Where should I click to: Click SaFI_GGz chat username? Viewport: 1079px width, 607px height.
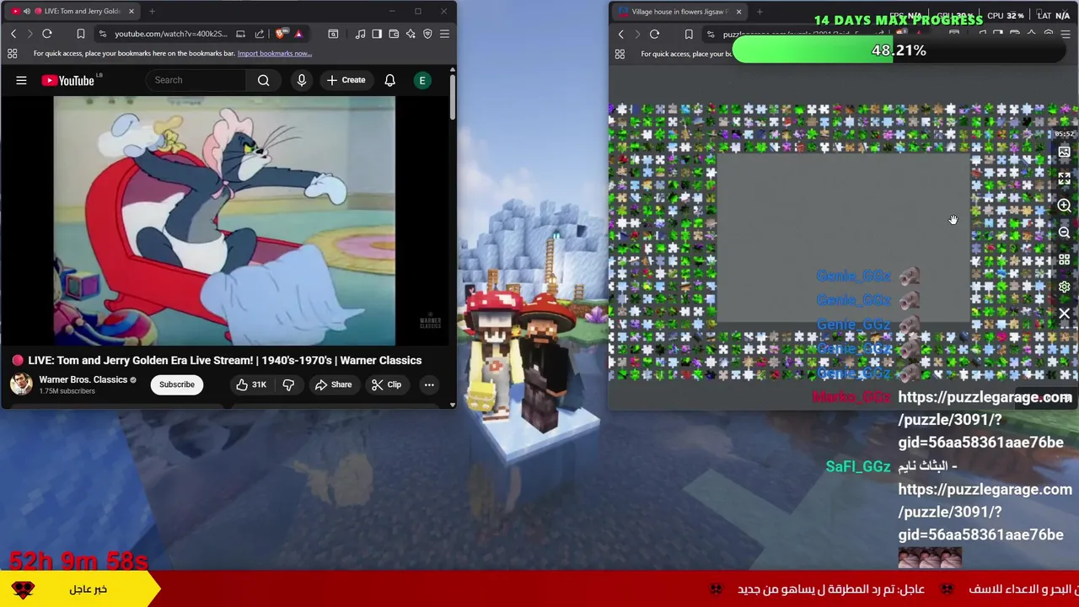(857, 466)
